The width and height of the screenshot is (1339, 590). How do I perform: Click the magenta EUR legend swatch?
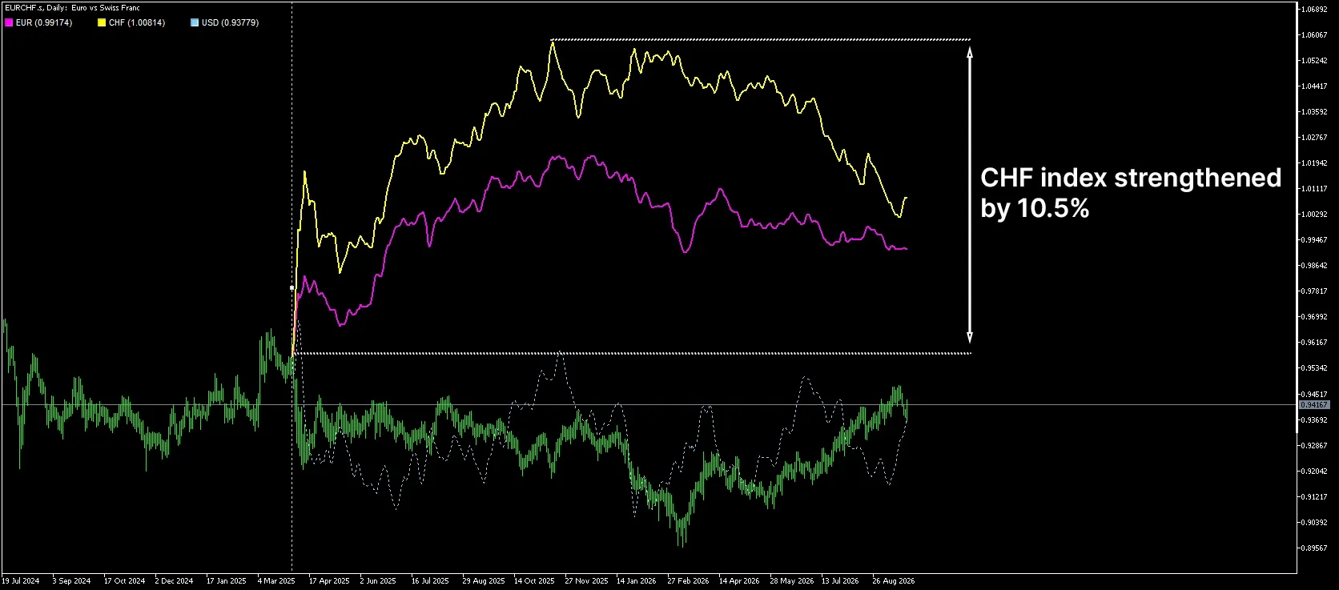point(9,23)
